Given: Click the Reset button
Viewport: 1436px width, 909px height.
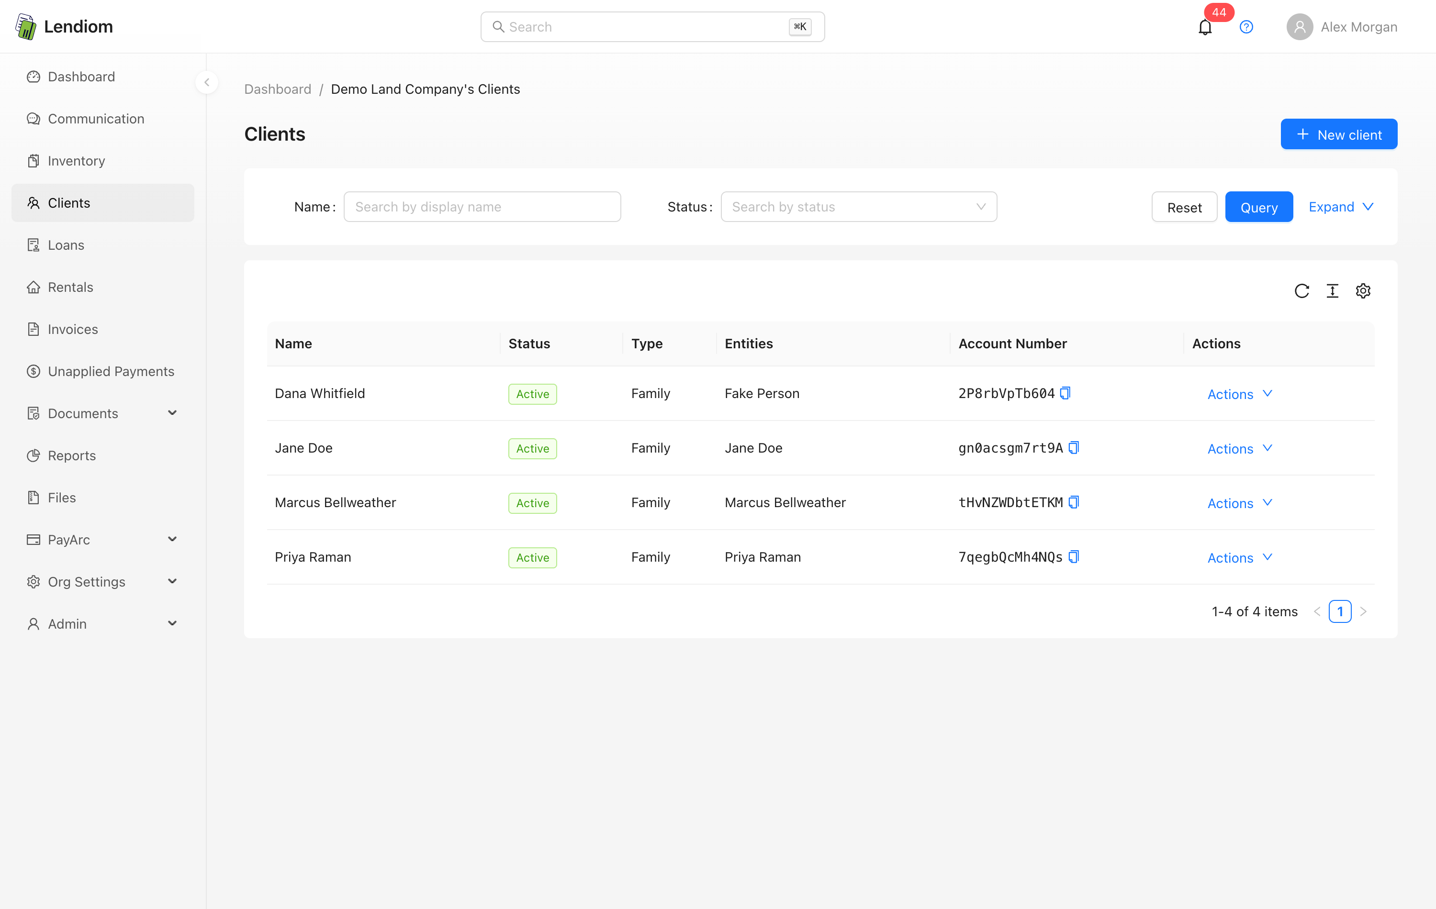Looking at the screenshot, I should (x=1184, y=207).
